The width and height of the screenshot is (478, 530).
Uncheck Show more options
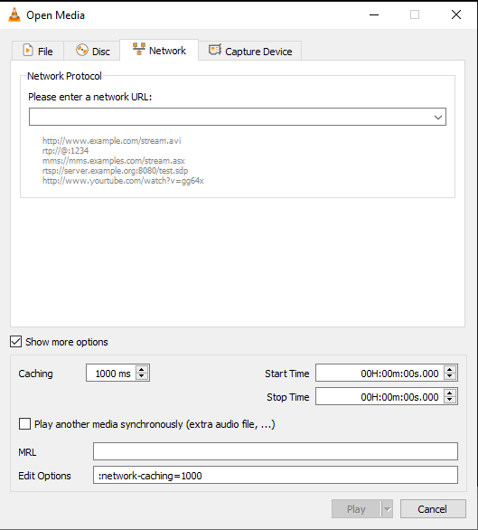(x=16, y=342)
